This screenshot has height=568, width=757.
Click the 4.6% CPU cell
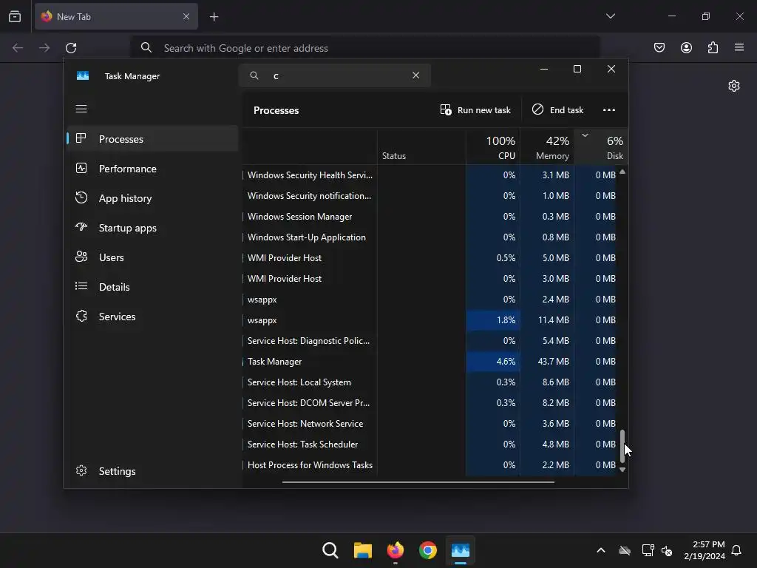point(493,361)
